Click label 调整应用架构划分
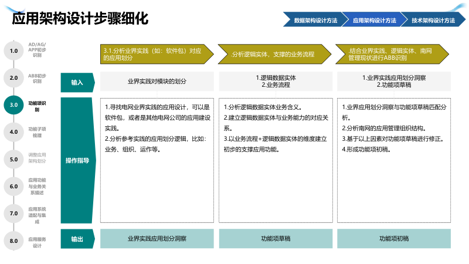 tap(37, 158)
